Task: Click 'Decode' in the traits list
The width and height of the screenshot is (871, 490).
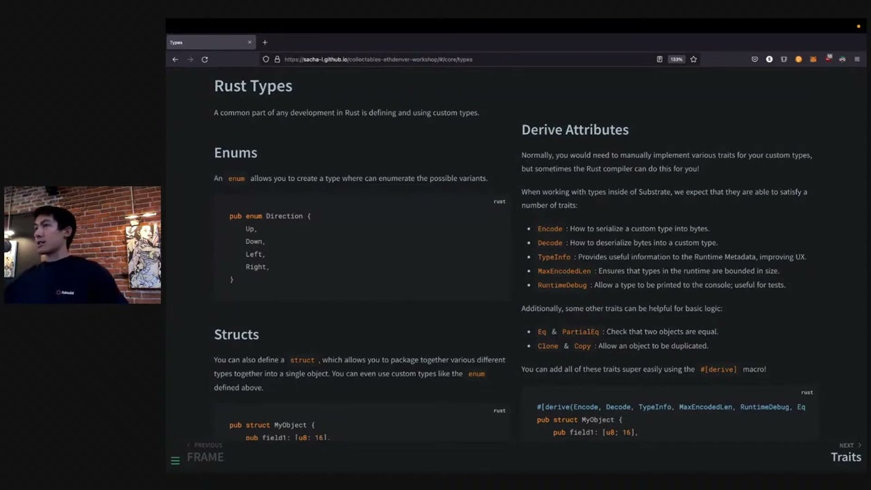Action: pos(550,243)
